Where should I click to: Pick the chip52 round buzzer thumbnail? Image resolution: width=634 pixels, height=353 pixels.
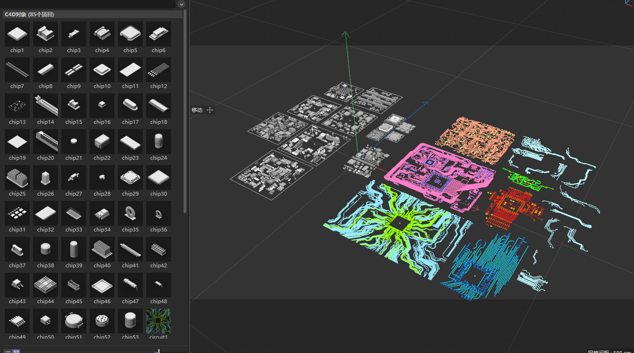(x=102, y=321)
